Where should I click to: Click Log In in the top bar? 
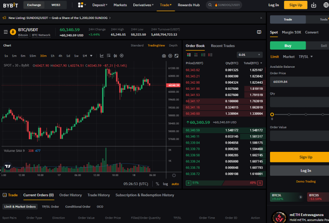[274, 5]
